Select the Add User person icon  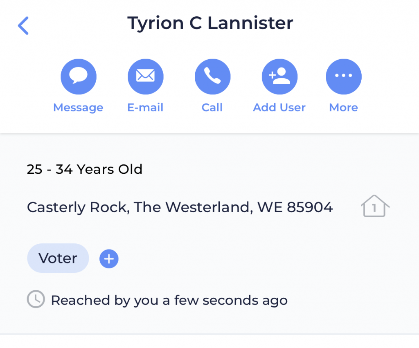(x=279, y=76)
